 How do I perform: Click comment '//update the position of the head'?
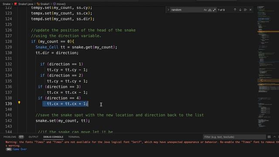click(x=83, y=30)
